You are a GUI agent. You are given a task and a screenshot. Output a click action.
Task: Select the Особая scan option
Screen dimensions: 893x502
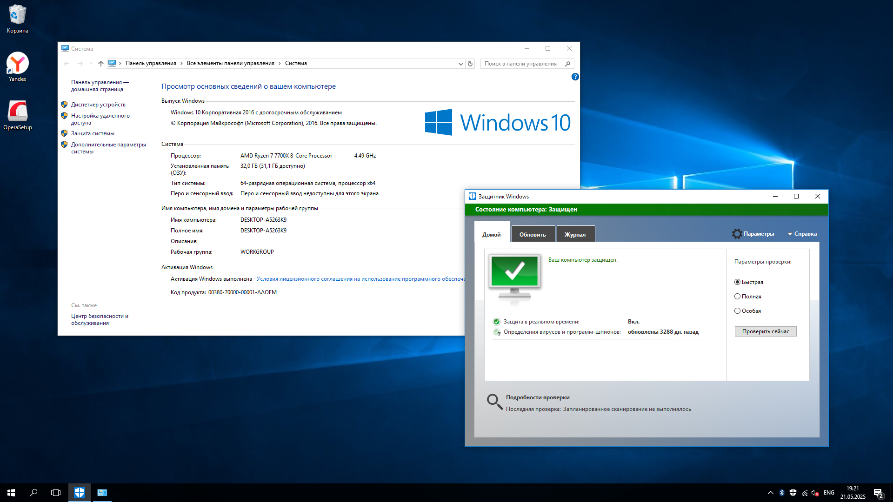(x=737, y=311)
